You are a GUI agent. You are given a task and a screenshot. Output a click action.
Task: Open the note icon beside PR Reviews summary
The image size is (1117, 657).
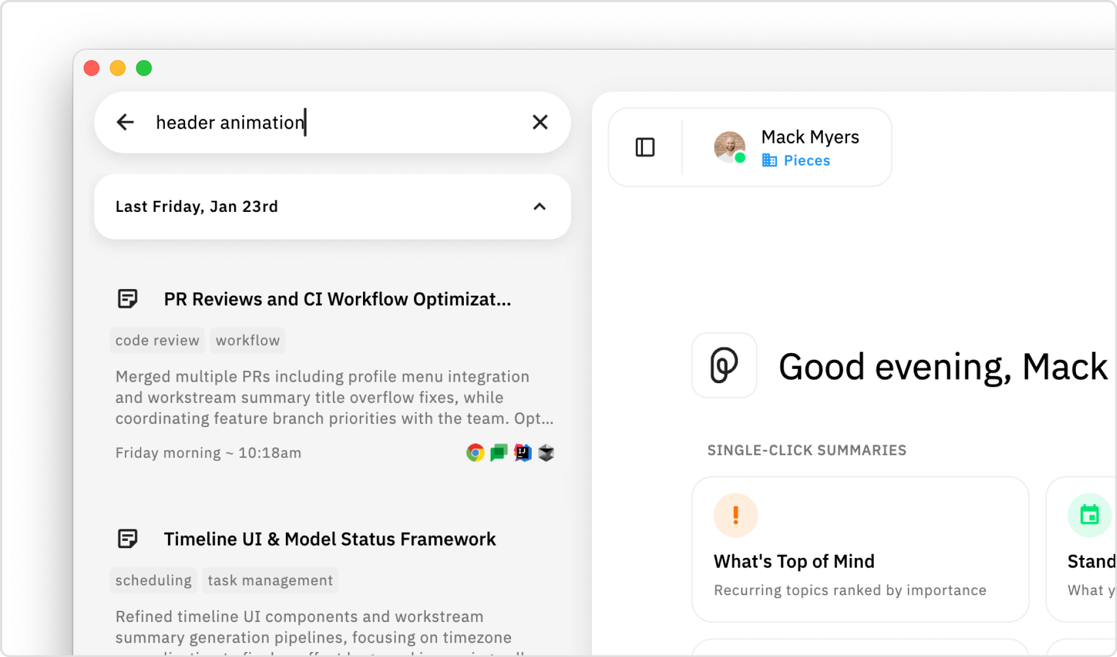[127, 299]
